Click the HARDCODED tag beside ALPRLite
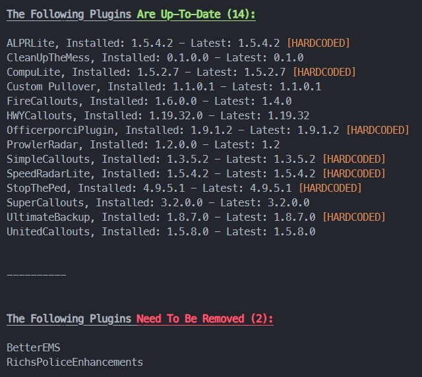Screen dimensions: 422x377 point(320,43)
